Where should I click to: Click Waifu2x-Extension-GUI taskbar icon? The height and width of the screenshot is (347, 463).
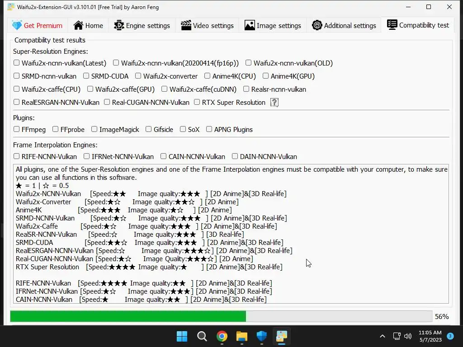click(x=282, y=336)
